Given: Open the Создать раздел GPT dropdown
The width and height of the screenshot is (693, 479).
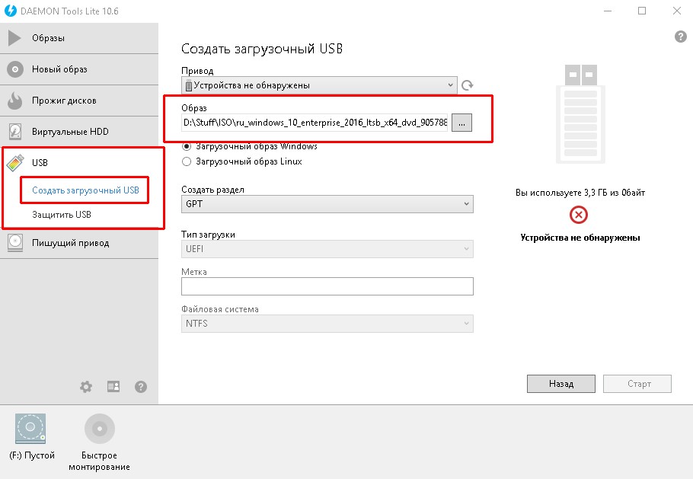Looking at the screenshot, I should point(327,204).
